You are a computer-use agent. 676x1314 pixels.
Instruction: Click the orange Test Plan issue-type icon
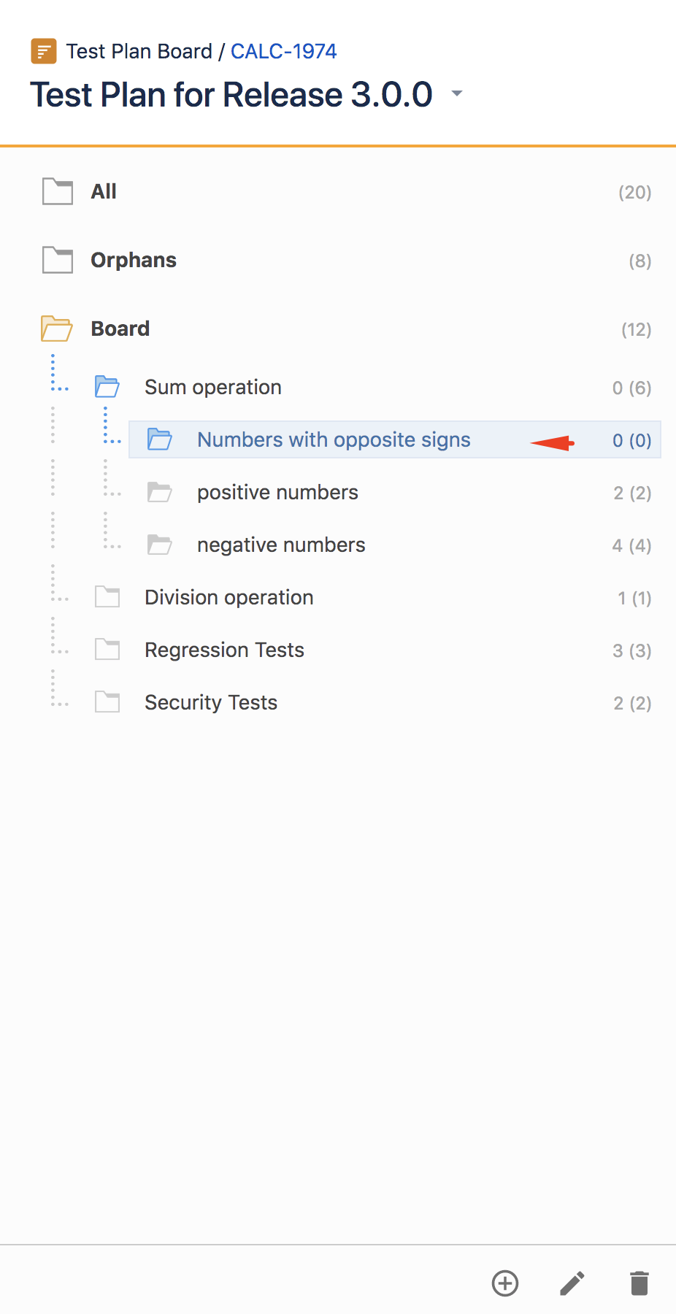44,51
